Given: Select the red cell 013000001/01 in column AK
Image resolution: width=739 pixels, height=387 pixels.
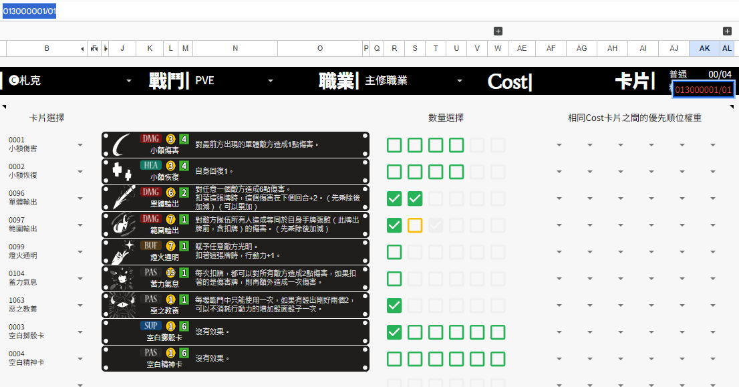Looking at the screenshot, I should (703, 90).
